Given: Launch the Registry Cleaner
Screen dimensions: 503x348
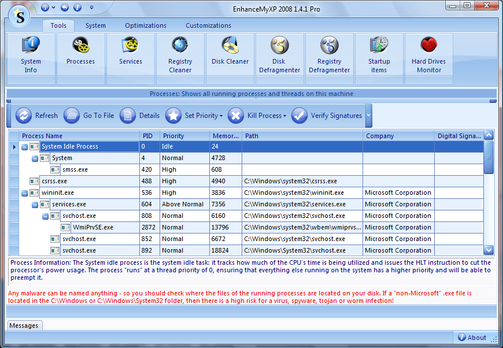Looking at the screenshot, I should pos(180,55).
